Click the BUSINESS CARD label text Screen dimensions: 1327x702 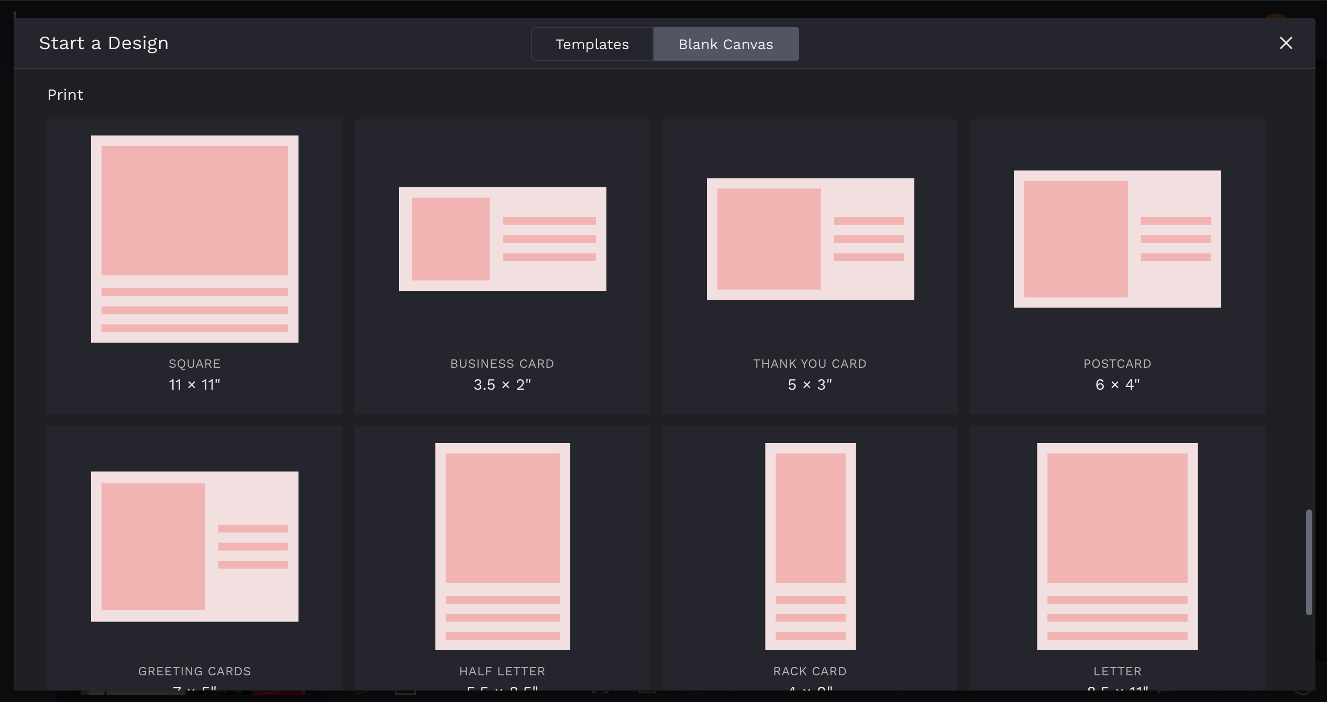click(x=502, y=364)
